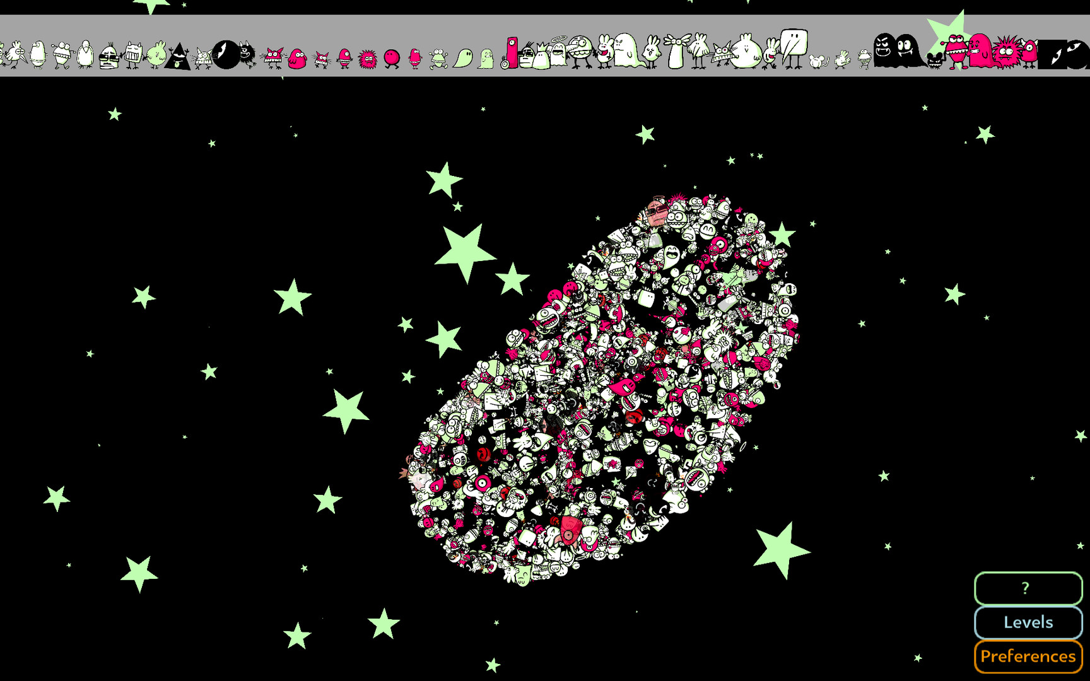
Task: Choose the red spiky furball with big eyes
Action: pos(1007,52)
